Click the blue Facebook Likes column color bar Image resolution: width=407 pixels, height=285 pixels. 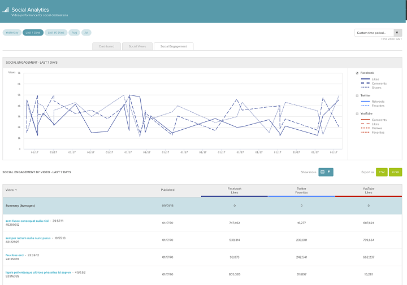(x=235, y=196)
